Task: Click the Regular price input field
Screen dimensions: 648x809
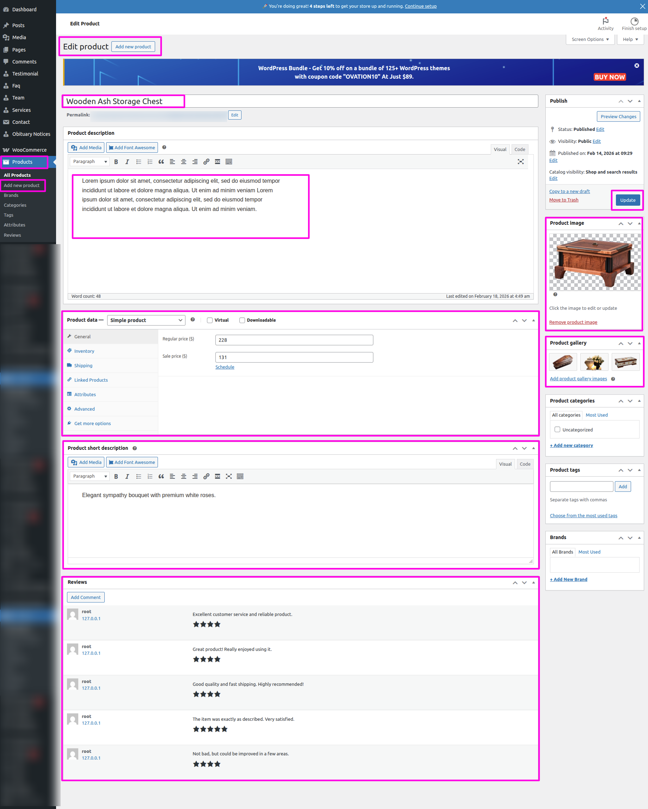Action: coord(294,340)
